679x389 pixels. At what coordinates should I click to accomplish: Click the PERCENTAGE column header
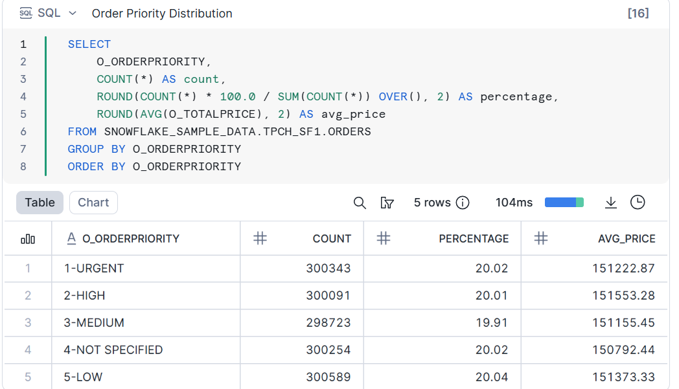pyautogui.click(x=473, y=239)
